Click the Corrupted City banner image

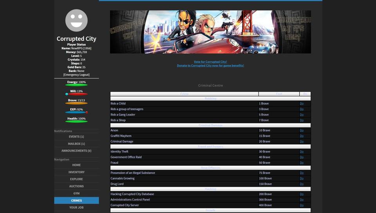210,32
